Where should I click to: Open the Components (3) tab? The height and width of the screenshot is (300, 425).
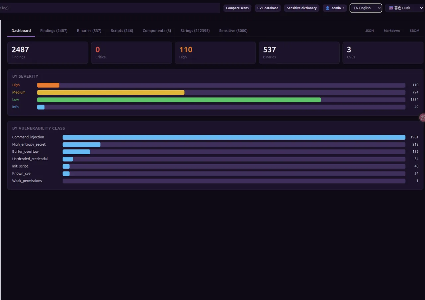(157, 31)
